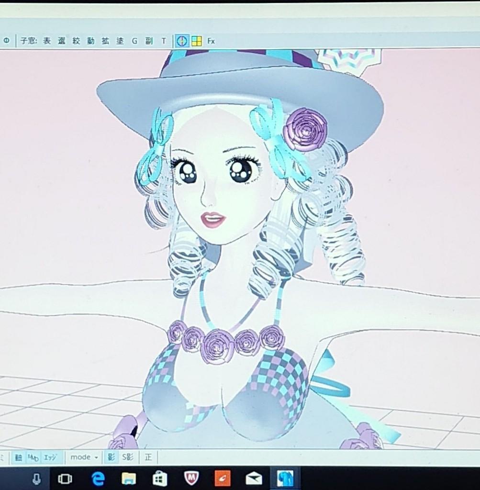Viewport: 480px width, 490px height.
Task: Open McAfee from the taskbar
Action: coord(191,479)
